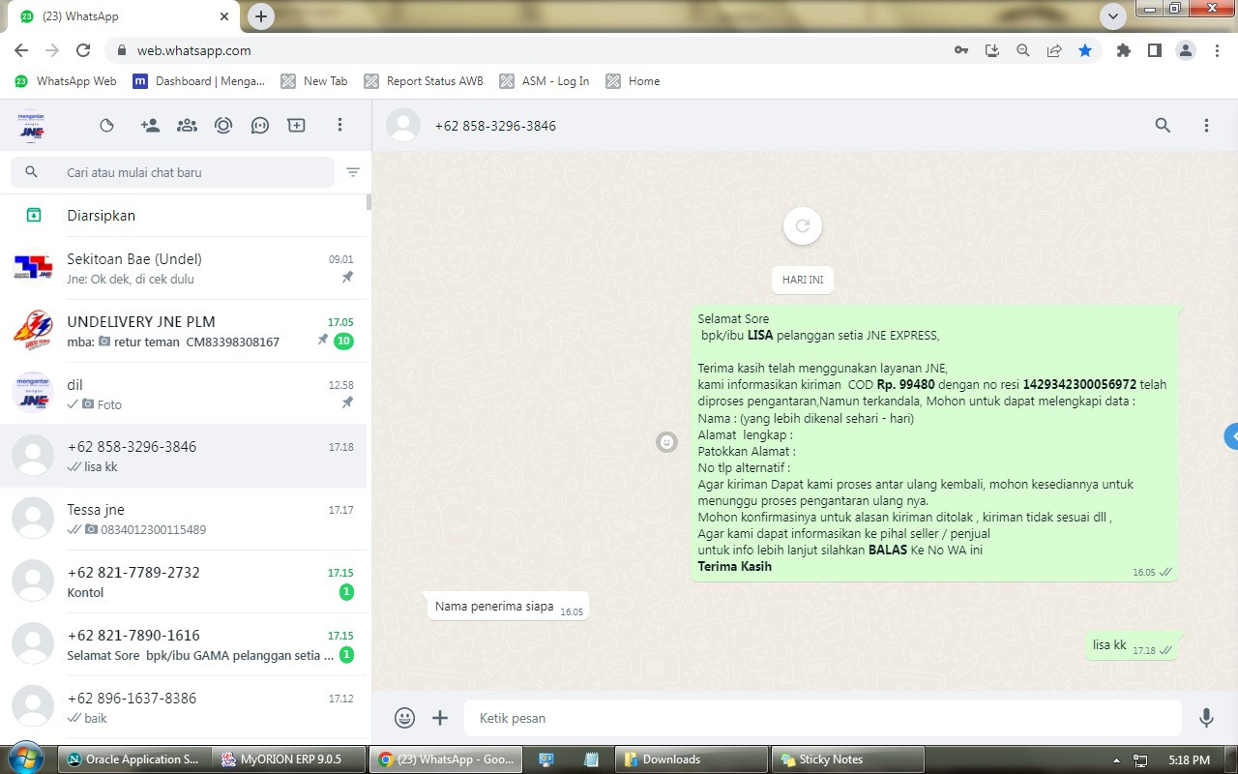
Task: Open sidebar three-dot menu
Action: pos(339,125)
